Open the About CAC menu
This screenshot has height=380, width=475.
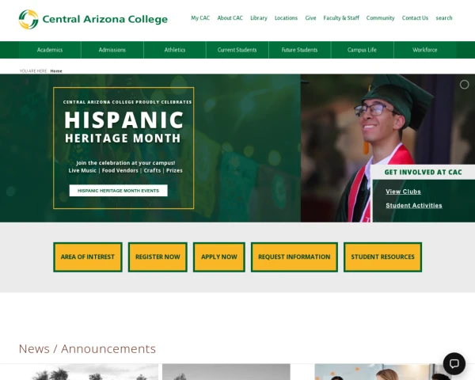click(230, 18)
